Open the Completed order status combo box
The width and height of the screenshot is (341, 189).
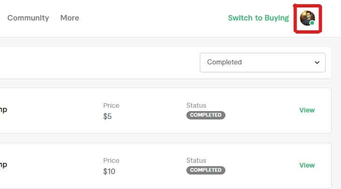[x=262, y=63]
